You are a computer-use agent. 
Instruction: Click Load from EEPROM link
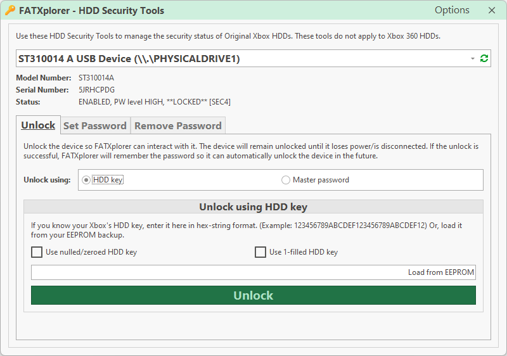pos(440,272)
